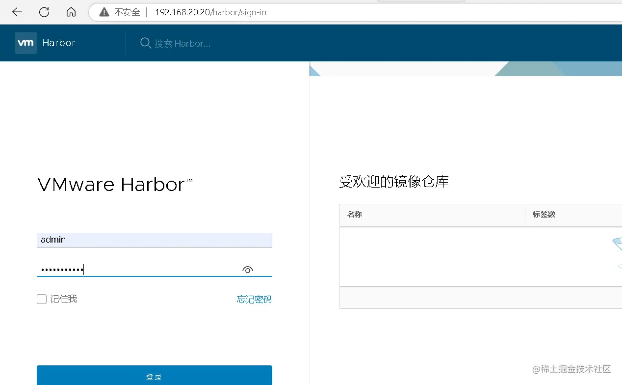Show password with the eye icon
The width and height of the screenshot is (622, 385).
pyautogui.click(x=248, y=270)
